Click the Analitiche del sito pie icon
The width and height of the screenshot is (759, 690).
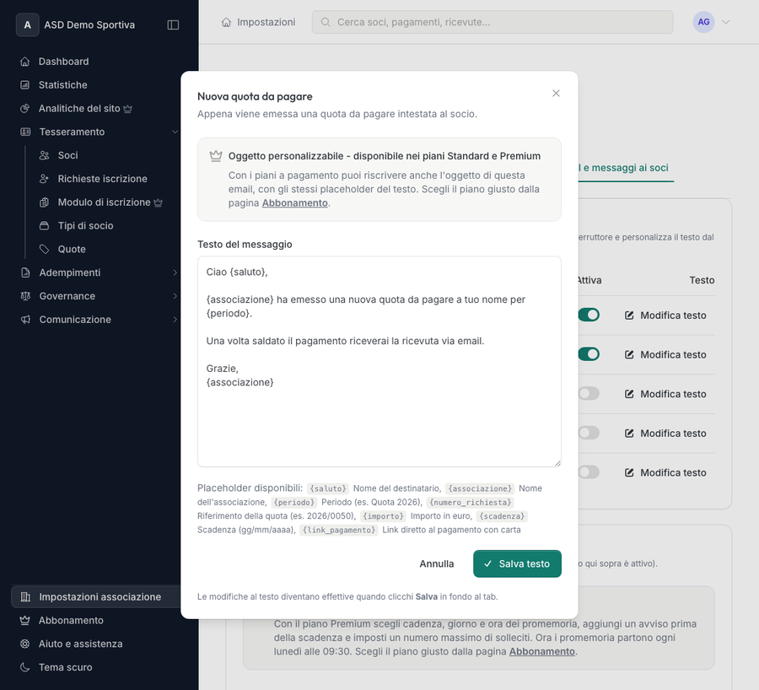[25, 109]
